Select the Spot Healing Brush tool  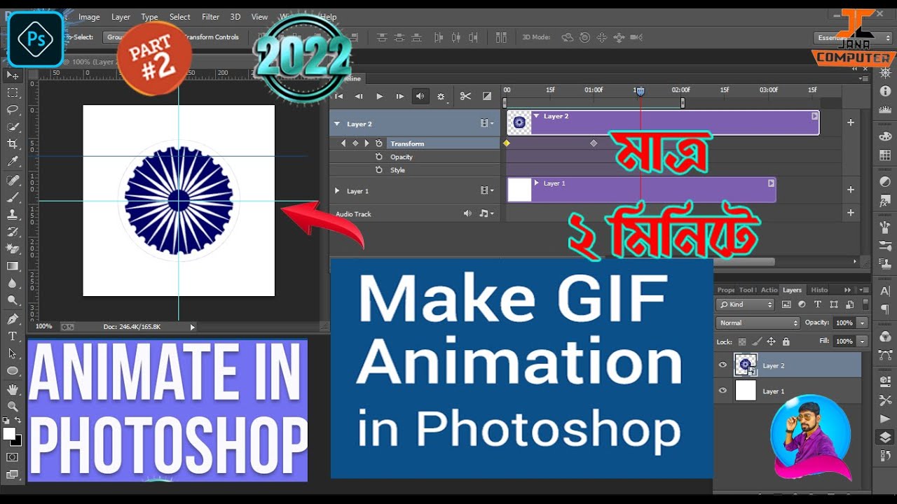tap(13, 181)
